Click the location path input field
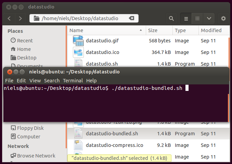 pyautogui.click(x=82, y=18)
